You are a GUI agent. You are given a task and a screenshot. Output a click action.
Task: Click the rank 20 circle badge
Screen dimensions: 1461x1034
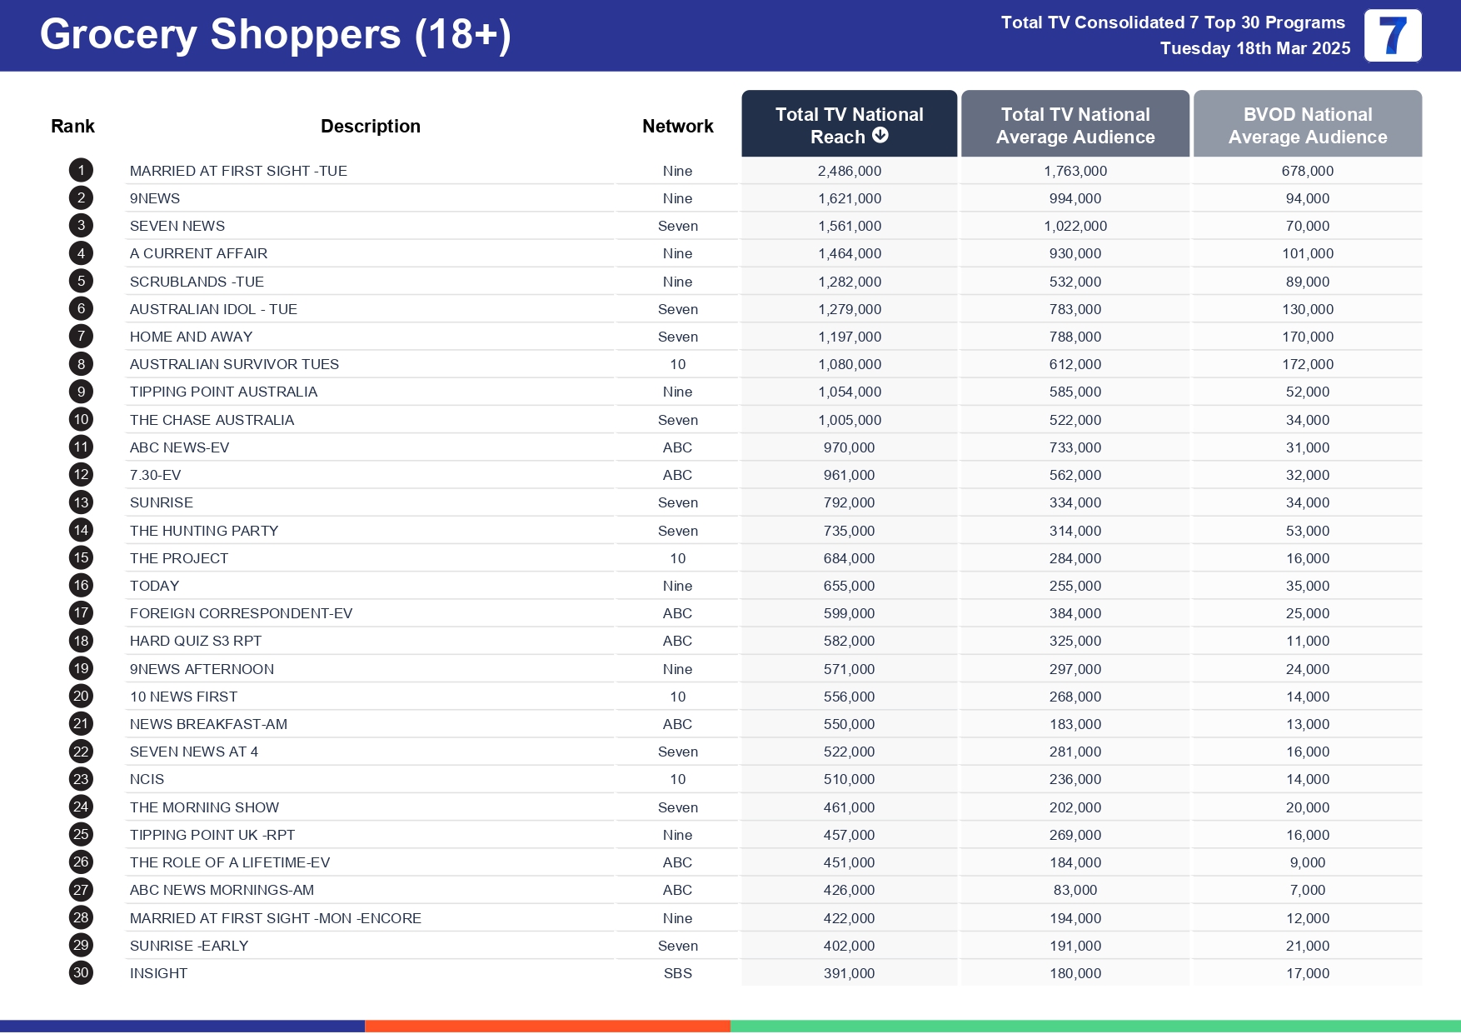tap(81, 697)
